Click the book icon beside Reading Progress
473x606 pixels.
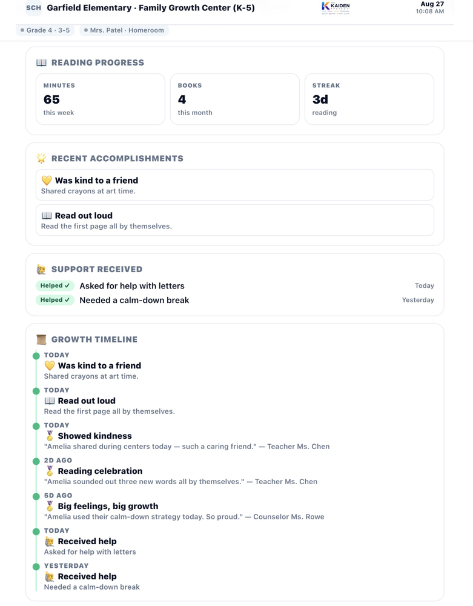[41, 62]
